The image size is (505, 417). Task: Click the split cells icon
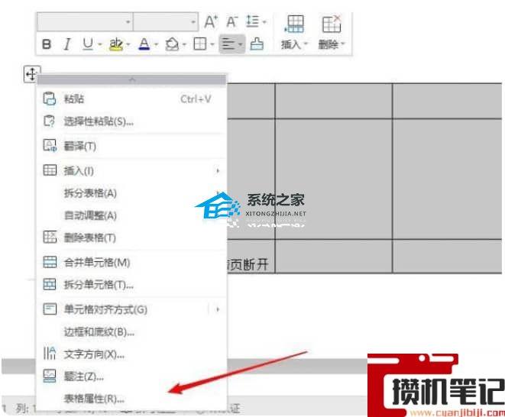(50, 284)
